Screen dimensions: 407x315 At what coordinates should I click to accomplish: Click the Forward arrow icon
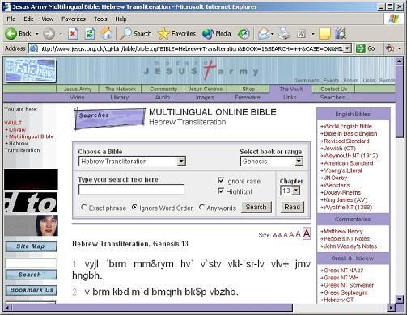[49, 34]
